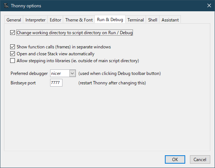Screen dimensions: 215x168
Task: Open the Terminal tab
Action: click(135, 20)
